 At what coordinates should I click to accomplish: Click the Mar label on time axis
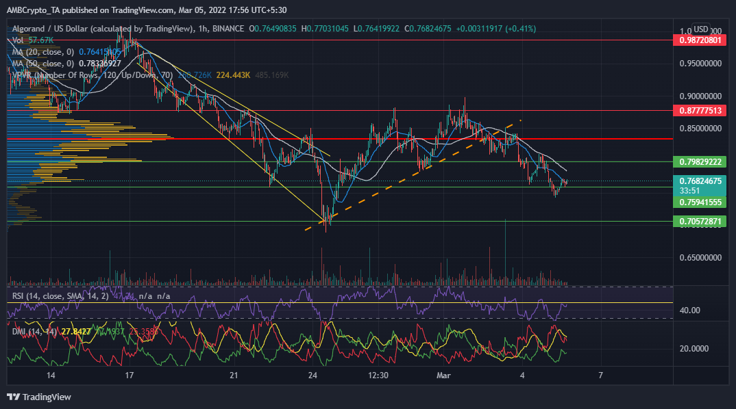tap(442, 375)
